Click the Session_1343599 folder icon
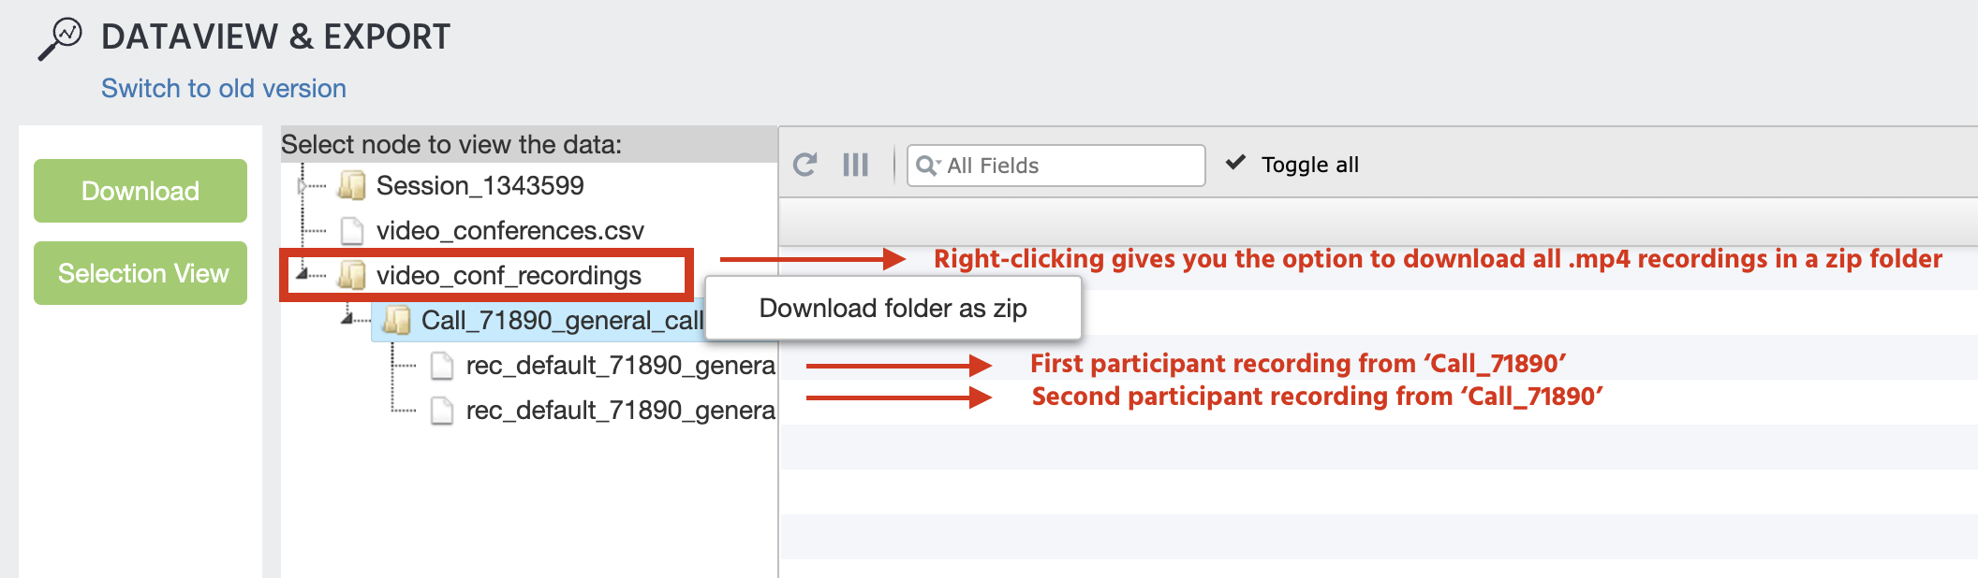The width and height of the screenshot is (1978, 578). (352, 185)
